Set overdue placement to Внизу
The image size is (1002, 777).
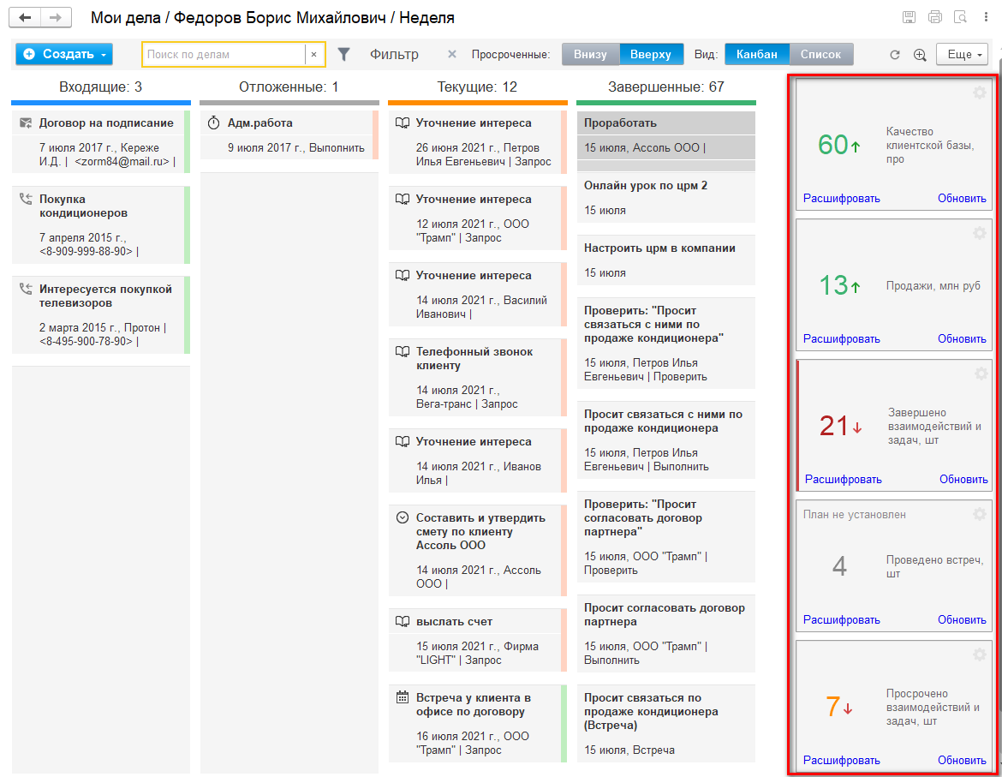tap(590, 54)
